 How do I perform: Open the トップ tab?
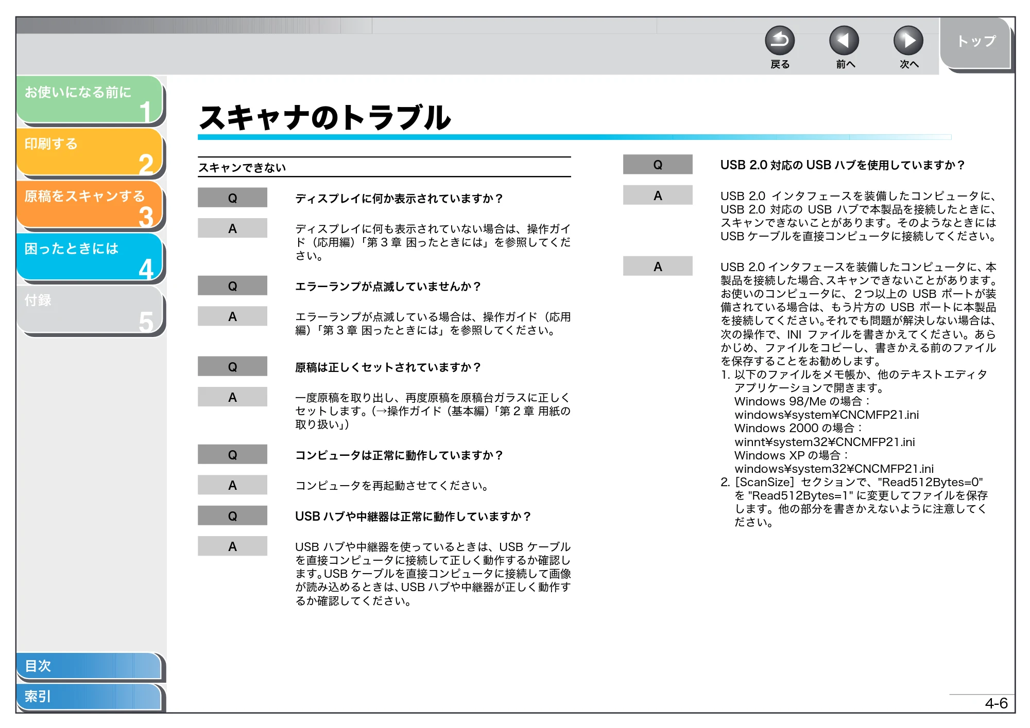point(976,43)
